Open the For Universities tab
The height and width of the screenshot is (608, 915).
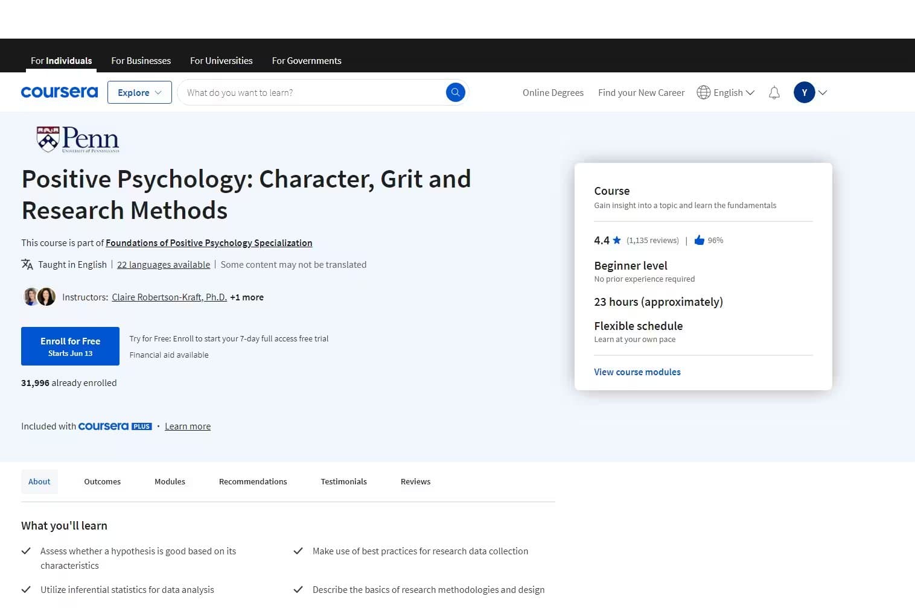221,60
